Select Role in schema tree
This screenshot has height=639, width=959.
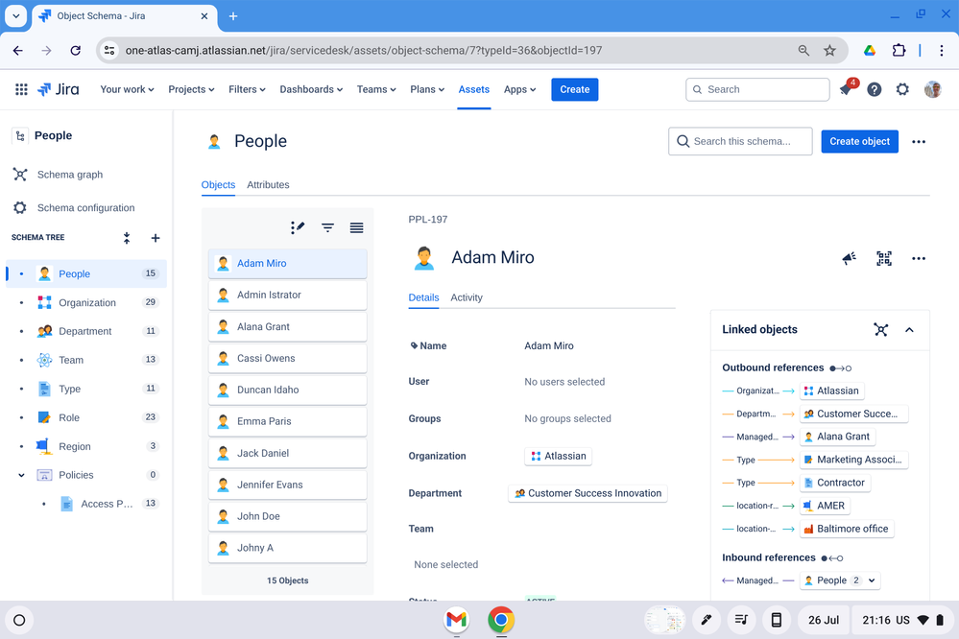tap(86, 417)
